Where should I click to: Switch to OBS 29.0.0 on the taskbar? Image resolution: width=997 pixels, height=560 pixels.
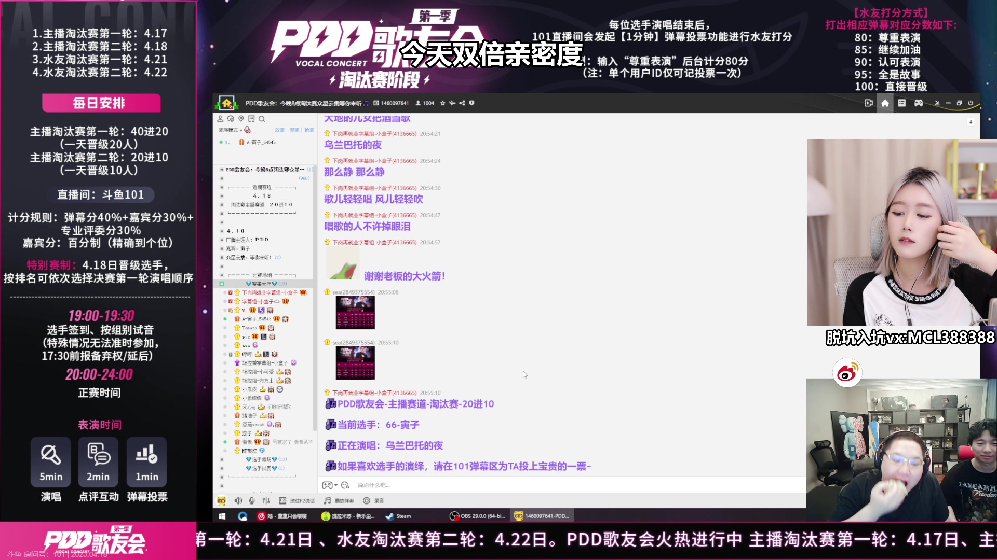click(x=477, y=516)
